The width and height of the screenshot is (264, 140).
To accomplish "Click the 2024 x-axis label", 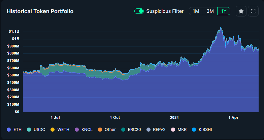I will click(174, 117).
